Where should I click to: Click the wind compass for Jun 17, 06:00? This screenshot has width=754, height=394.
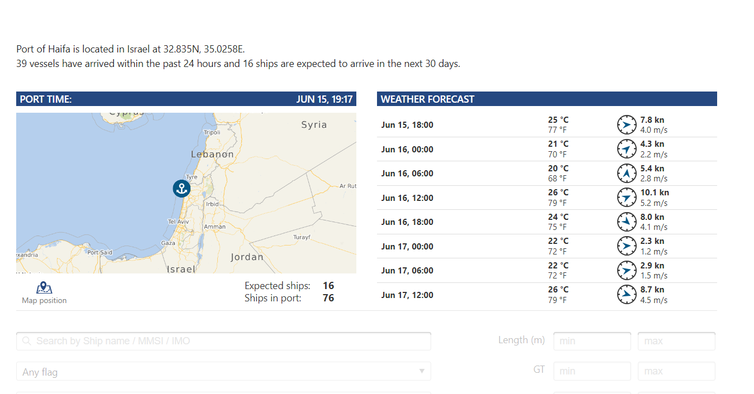click(627, 271)
